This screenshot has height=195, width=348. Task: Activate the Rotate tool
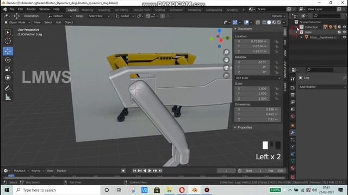click(x=8, y=60)
